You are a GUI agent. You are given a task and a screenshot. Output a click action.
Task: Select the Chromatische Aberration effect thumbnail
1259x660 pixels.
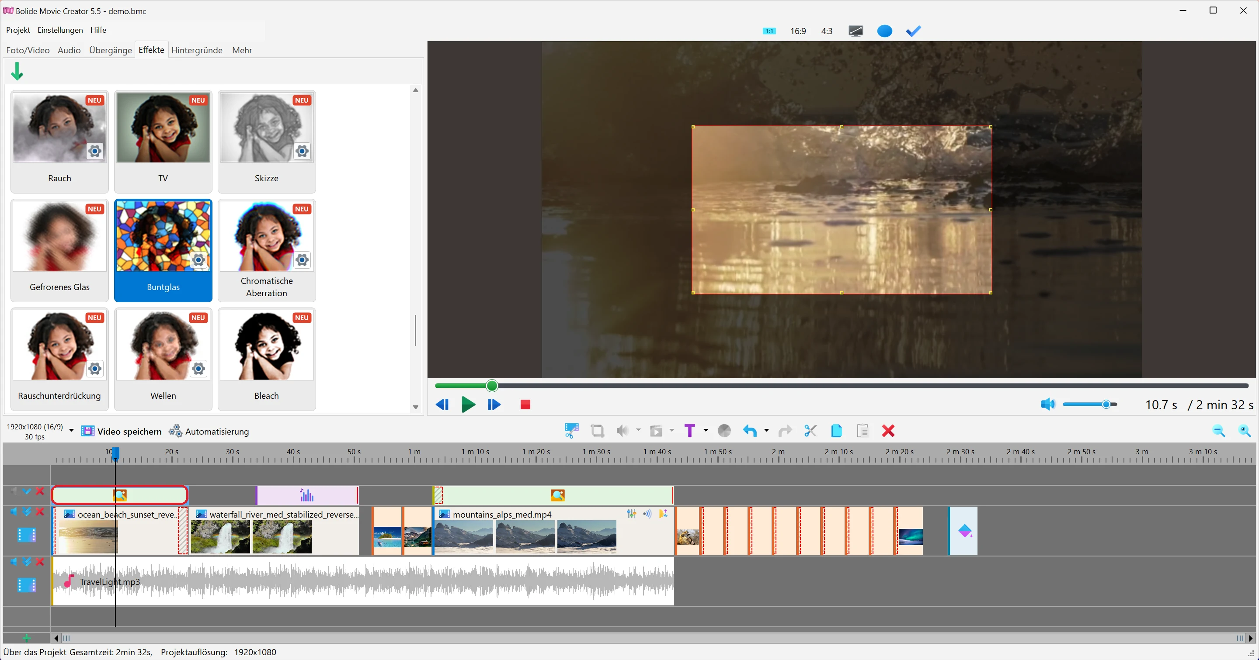click(x=267, y=250)
